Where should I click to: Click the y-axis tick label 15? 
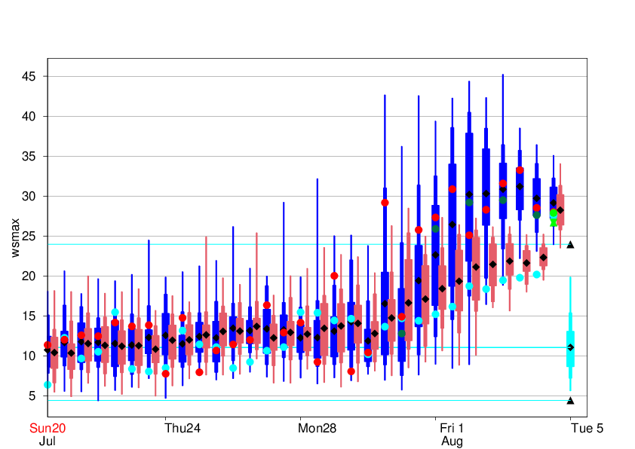[29, 316]
